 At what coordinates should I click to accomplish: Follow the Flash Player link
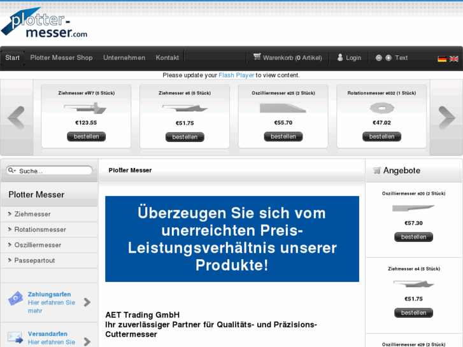point(236,75)
